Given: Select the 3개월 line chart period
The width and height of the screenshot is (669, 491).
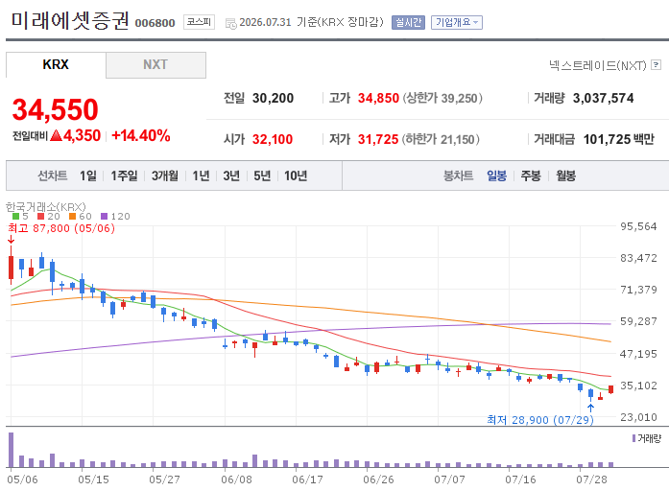Looking at the screenshot, I should point(165,175).
